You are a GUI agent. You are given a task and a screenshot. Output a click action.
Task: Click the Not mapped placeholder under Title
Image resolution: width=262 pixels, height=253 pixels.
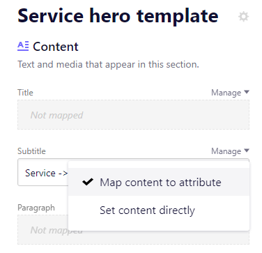pyautogui.click(x=56, y=115)
